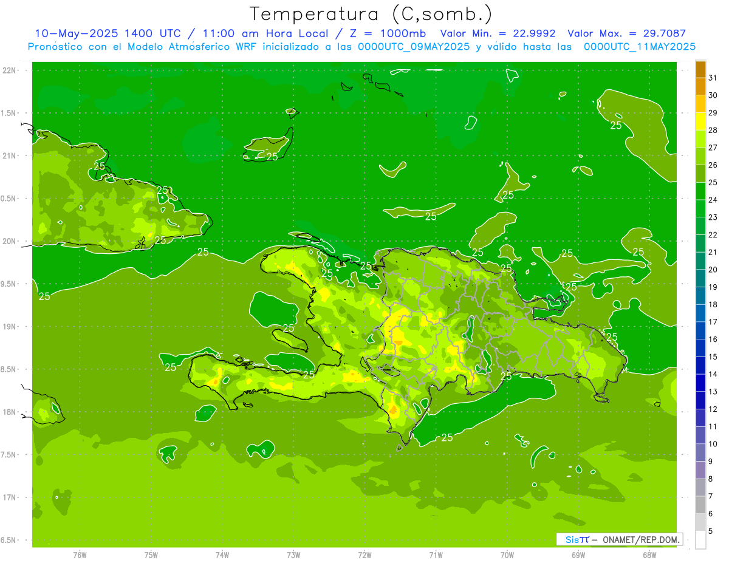Click the '27' label on the color scale
The image size is (729, 563).
coord(713,148)
